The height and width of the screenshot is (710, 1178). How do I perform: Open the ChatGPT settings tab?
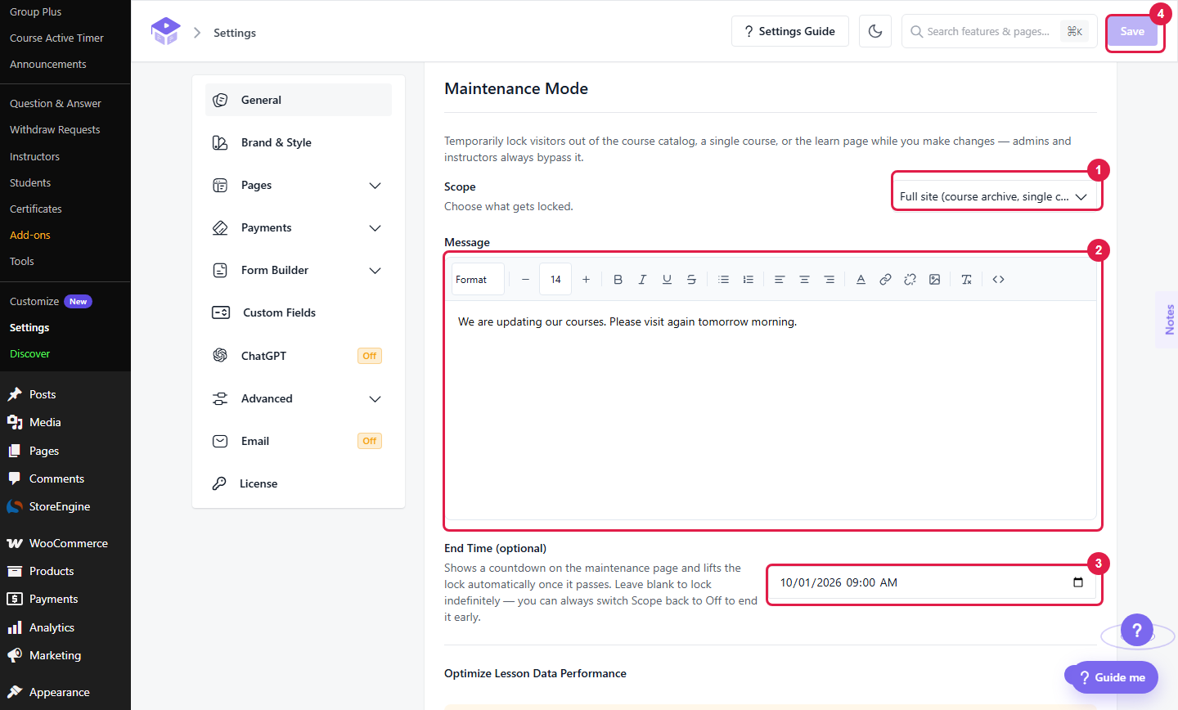[299, 356]
